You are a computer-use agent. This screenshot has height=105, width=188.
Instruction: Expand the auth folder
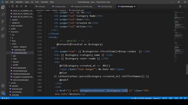[15, 59]
